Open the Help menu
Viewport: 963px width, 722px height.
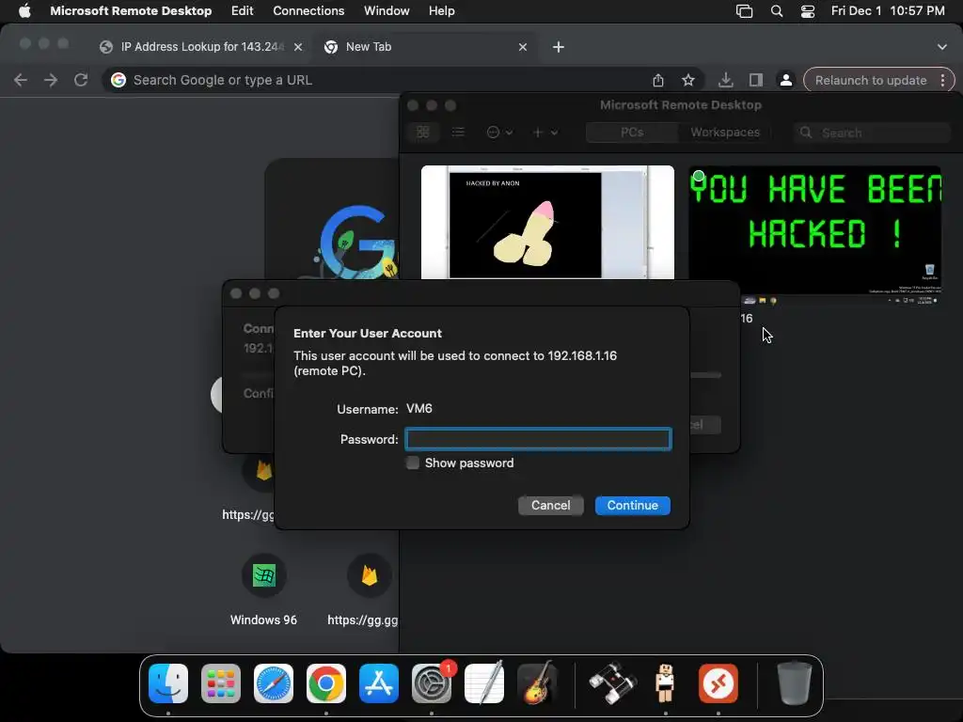coord(442,11)
